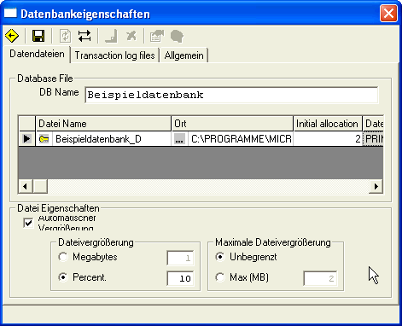This screenshot has height=326, width=402.
Task: Click the Percent value field showing 10
Action: click(x=180, y=278)
